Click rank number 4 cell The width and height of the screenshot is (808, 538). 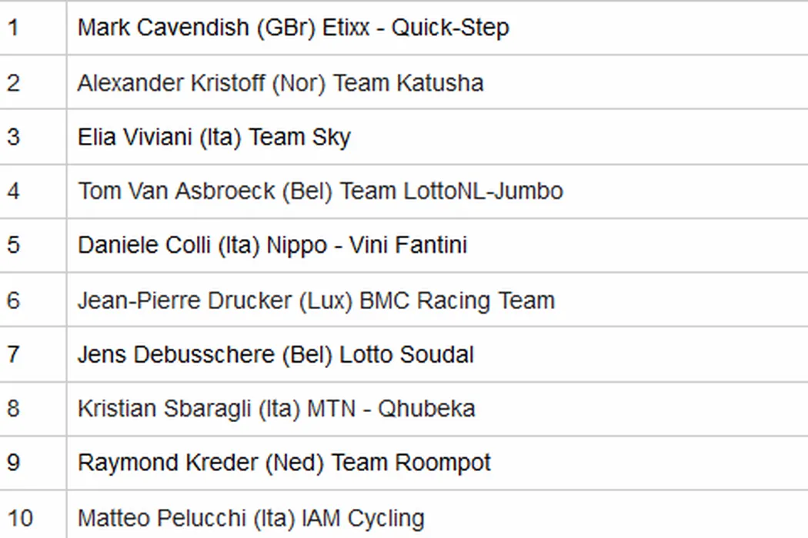[x=13, y=191]
